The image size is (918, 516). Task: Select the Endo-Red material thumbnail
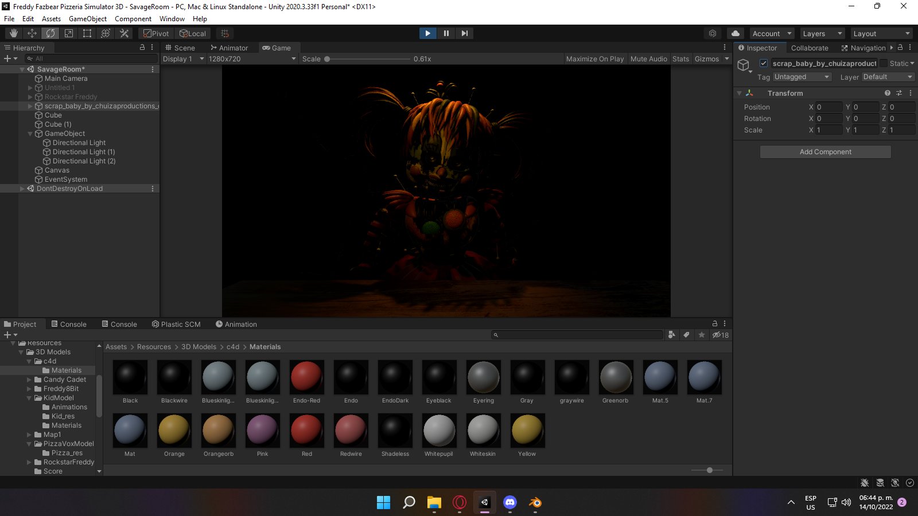point(307,377)
